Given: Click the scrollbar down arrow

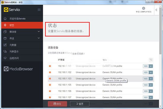Looking at the screenshot, I should coord(160,106).
